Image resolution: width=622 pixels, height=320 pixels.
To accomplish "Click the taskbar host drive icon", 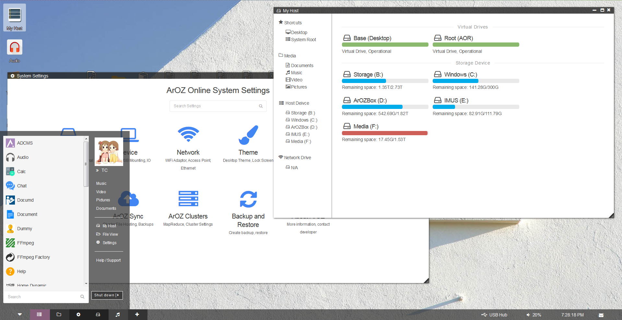I will pos(98,314).
